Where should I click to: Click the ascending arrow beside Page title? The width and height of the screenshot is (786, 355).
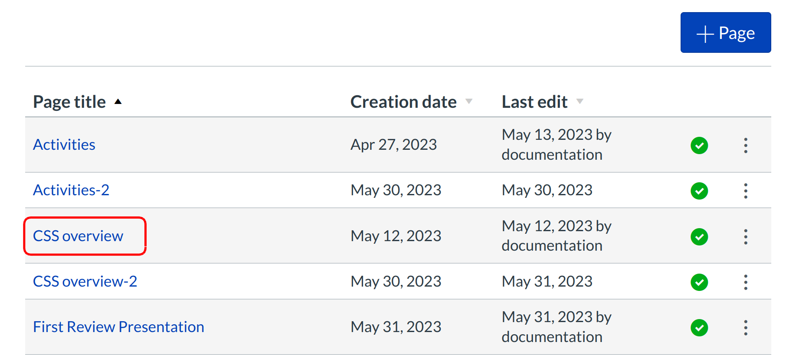pos(118,102)
